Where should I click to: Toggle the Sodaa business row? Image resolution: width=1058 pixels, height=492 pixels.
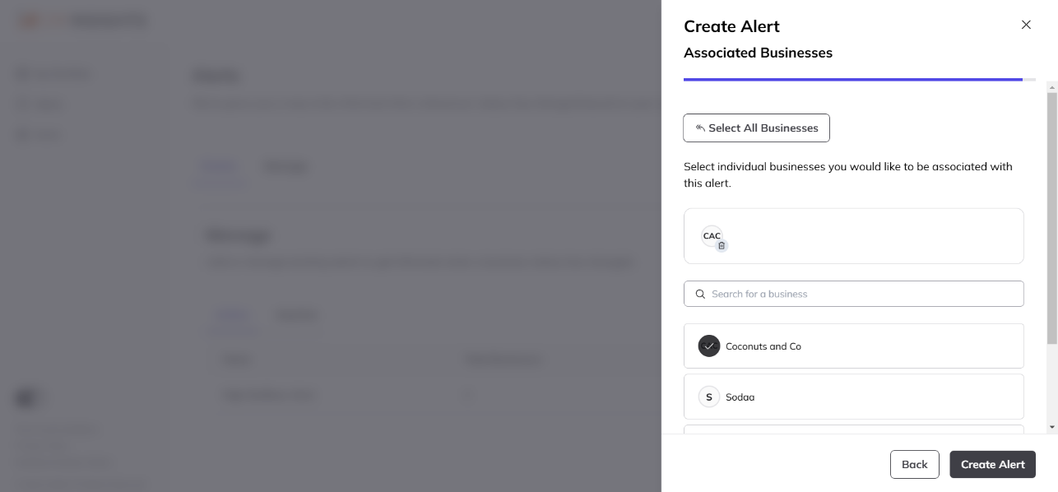pos(854,397)
